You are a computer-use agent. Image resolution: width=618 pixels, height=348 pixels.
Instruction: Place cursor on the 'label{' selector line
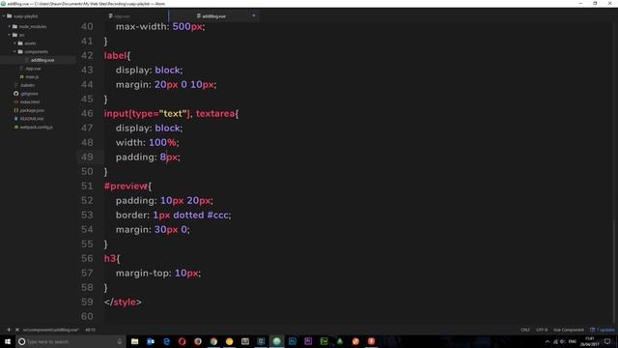click(117, 56)
